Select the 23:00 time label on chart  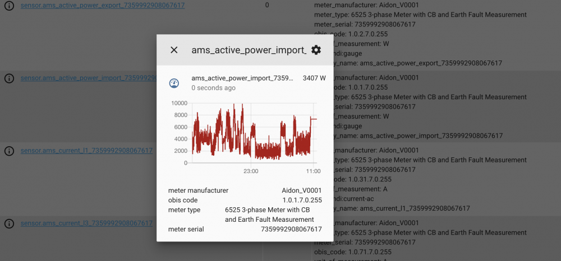point(250,171)
